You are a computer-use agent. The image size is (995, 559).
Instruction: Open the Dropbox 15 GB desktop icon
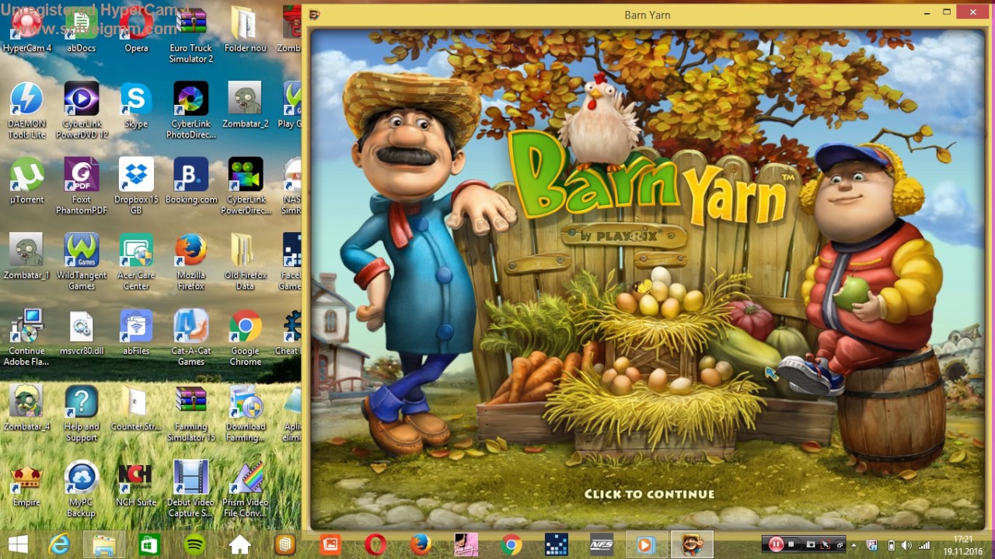click(x=136, y=186)
